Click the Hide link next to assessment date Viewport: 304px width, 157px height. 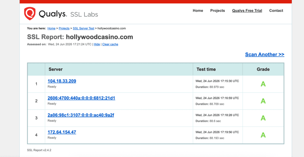[97, 44]
